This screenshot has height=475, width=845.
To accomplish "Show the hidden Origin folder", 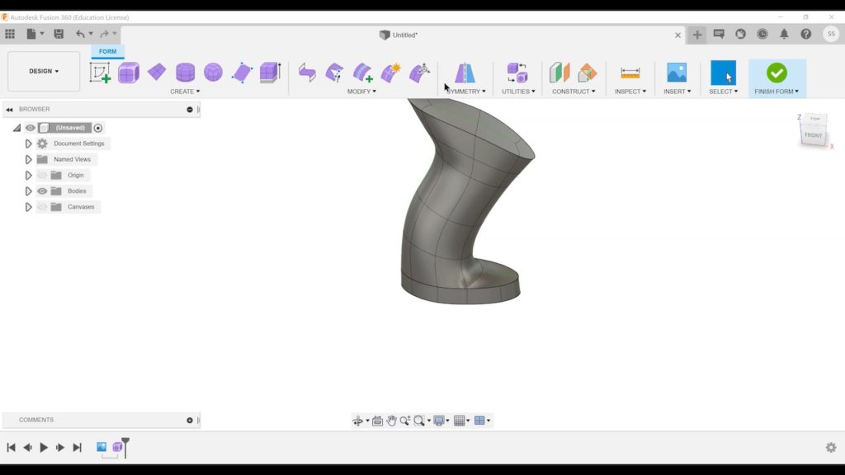I will [42, 176].
